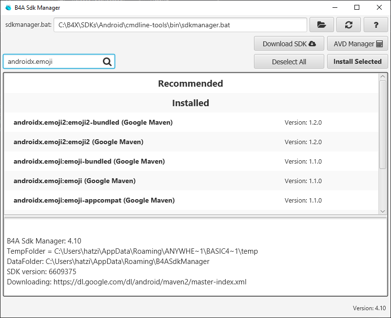The height and width of the screenshot is (318, 391).
Task: Click the sdkmanager.bat: label
Action: 28,25
